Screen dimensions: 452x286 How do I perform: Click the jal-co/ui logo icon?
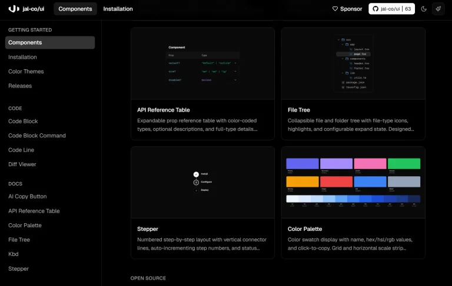[x=12, y=9]
